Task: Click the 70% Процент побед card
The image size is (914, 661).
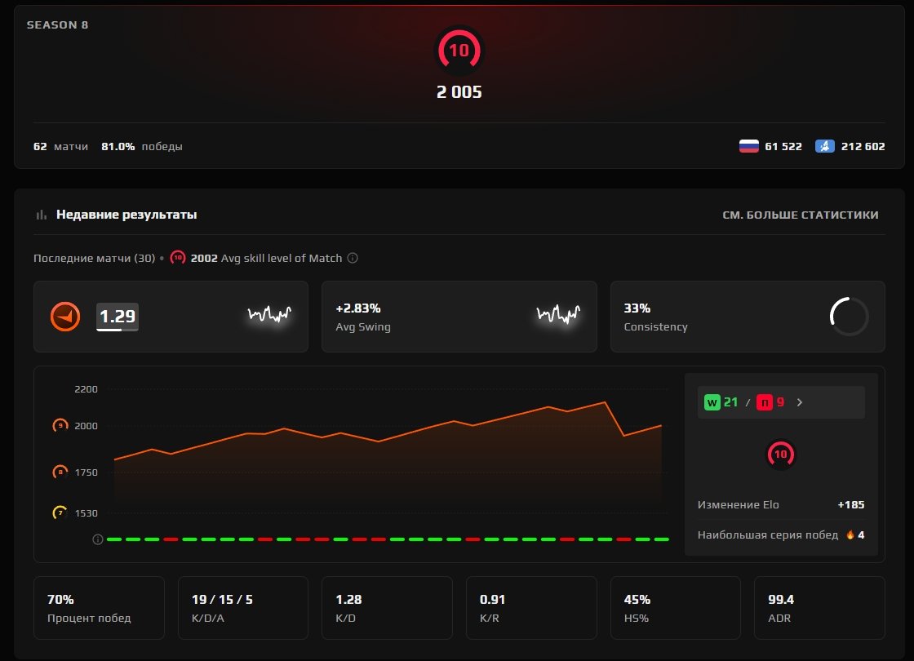Action: pos(99,608)
